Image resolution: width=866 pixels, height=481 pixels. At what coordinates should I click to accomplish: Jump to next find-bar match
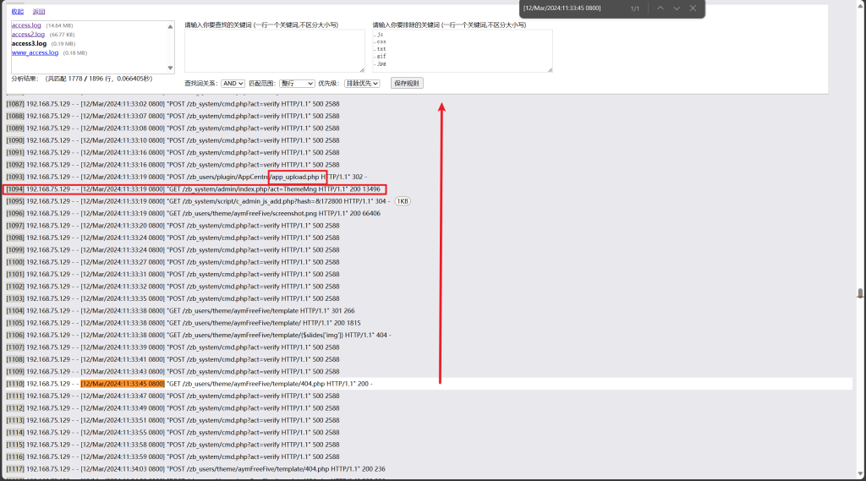pyautogui.click(x=677, y=8)
